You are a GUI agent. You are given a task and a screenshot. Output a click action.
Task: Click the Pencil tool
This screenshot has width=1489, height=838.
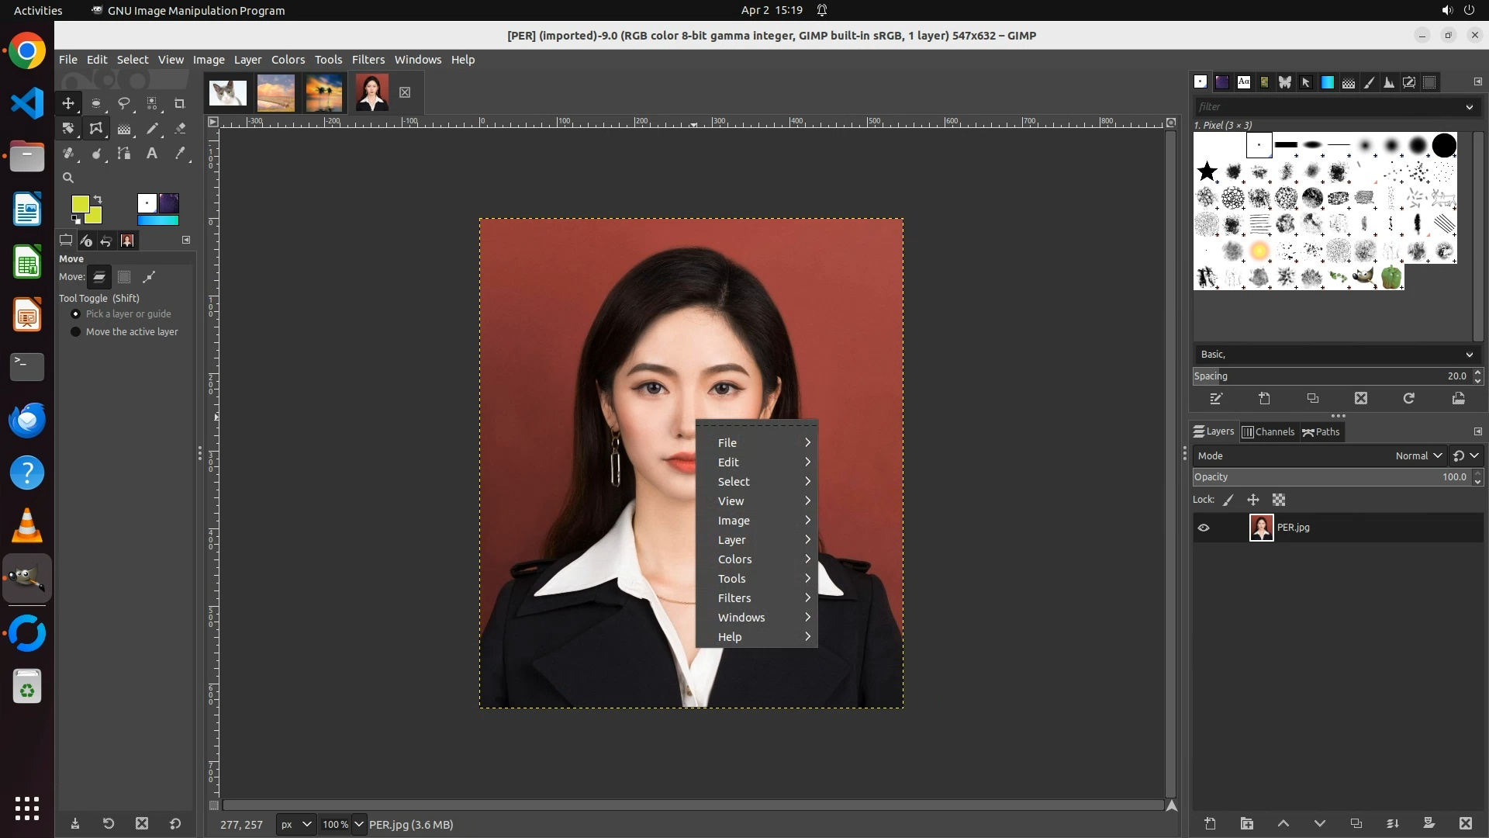click(152, 129)
